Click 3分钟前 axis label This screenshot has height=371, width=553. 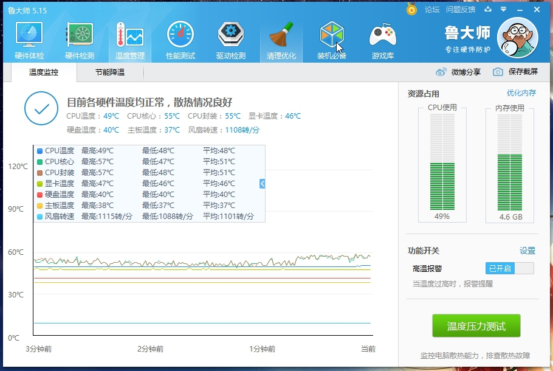[x=39, y=349]
